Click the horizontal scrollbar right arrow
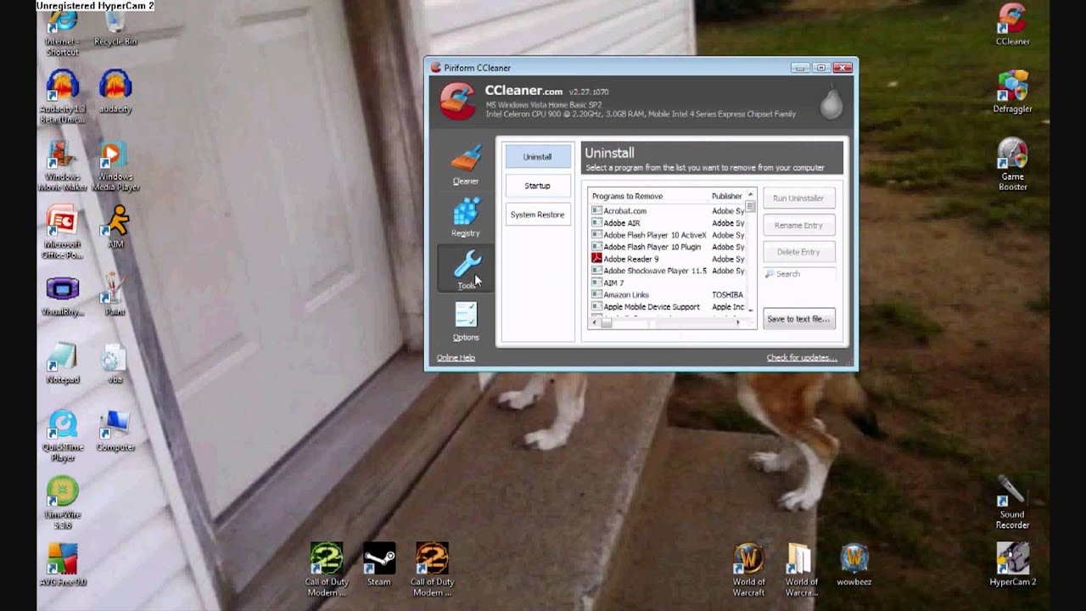The width and height of the screenshot is (1086, 611). (738, 323)
